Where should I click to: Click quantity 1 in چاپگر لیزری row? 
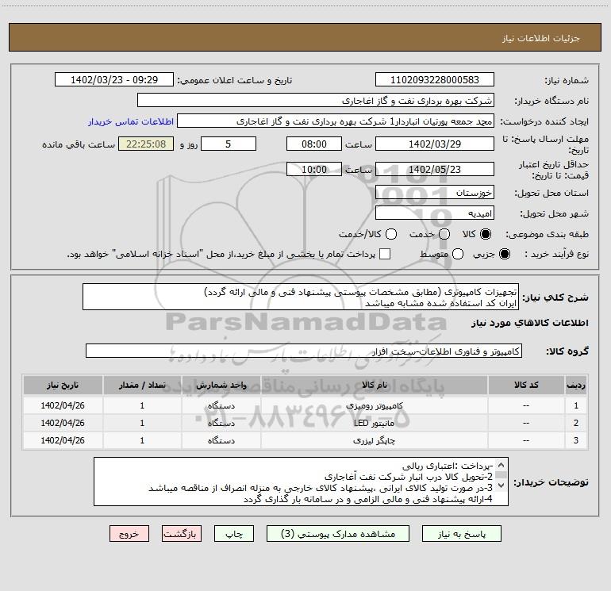142,440
